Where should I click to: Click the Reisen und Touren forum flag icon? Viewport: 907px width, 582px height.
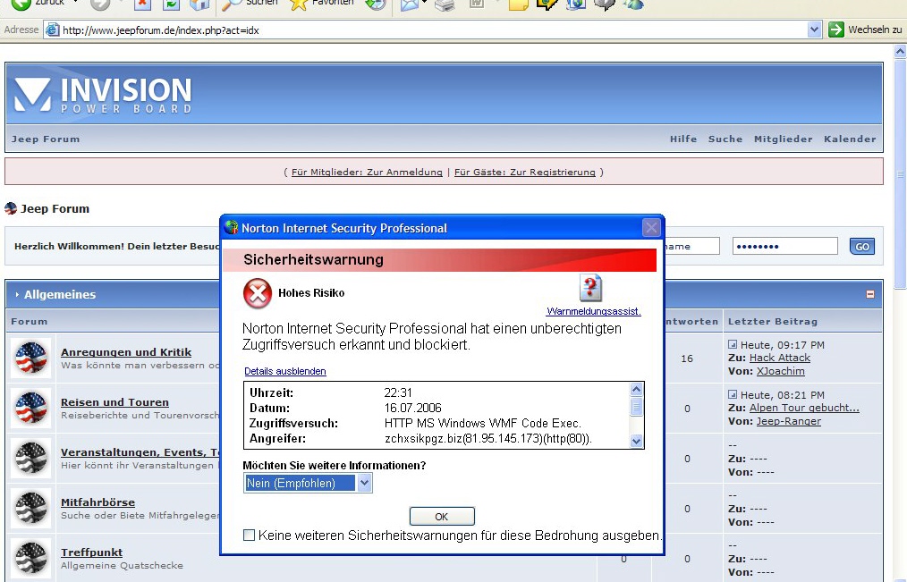(x=32, y=409)
